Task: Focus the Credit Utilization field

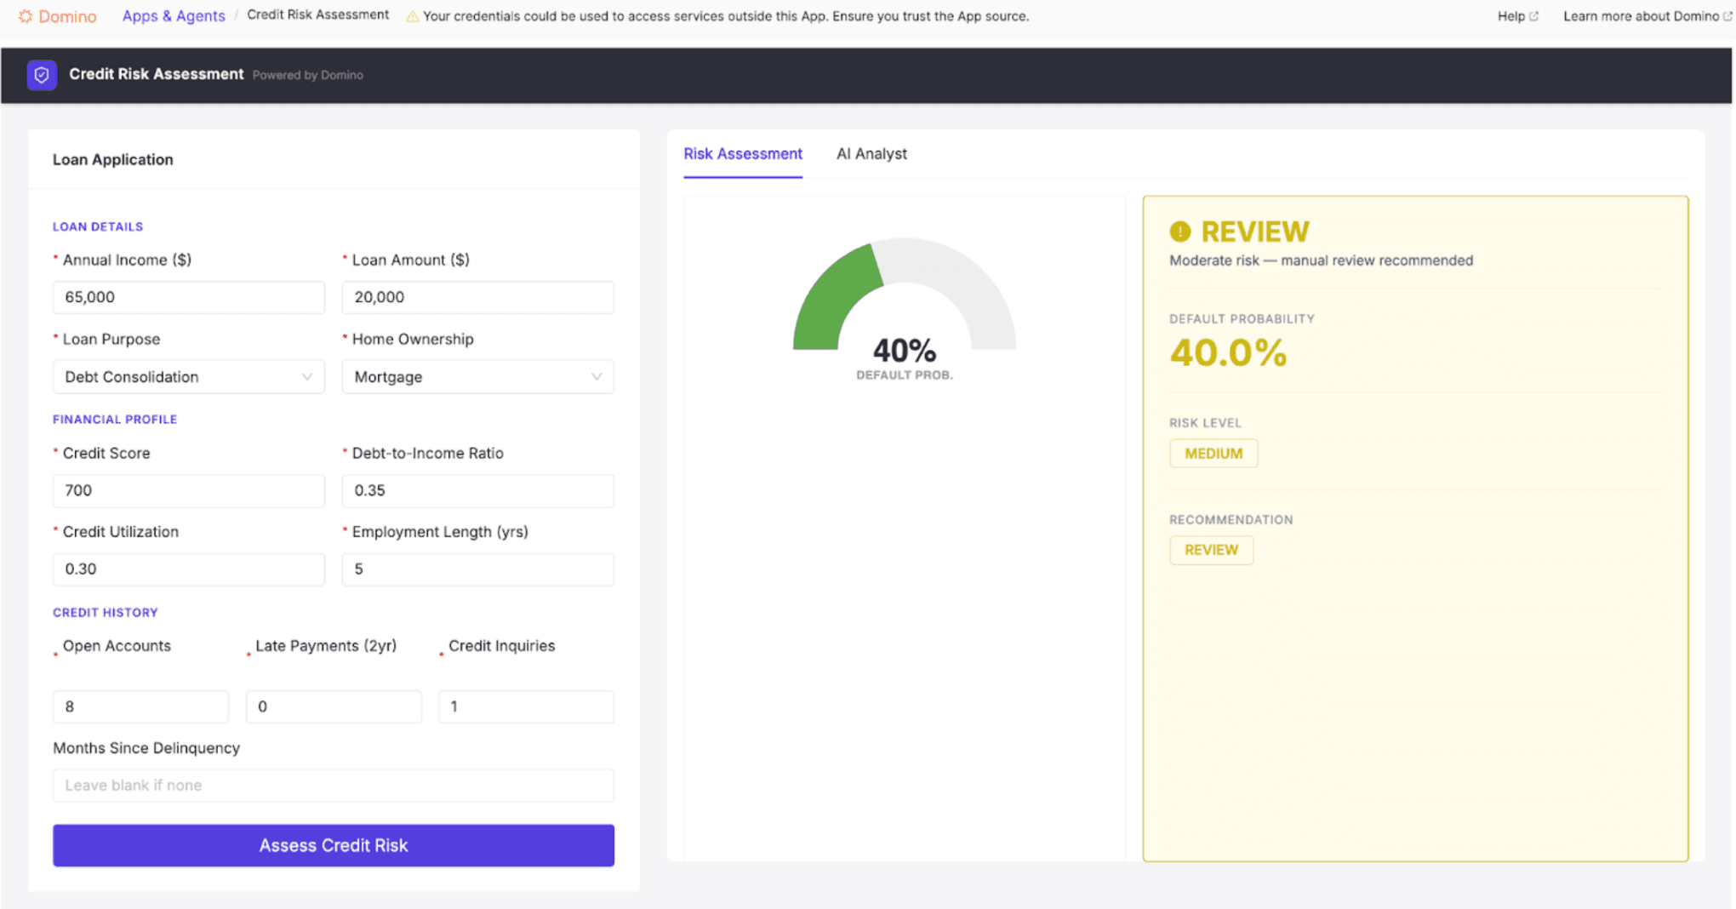Action: click(189, 569)
